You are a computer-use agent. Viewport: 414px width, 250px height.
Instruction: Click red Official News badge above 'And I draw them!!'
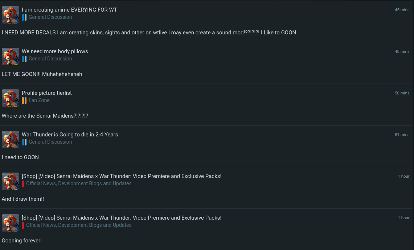coord(23,184)
